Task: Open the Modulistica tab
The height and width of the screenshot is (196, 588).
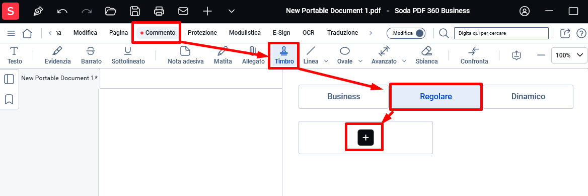Action: click(245, 33)
